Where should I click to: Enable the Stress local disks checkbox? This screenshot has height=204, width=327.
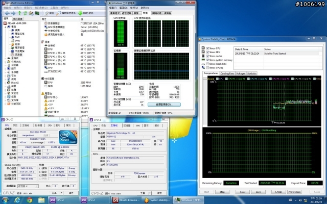coord(208,64)
